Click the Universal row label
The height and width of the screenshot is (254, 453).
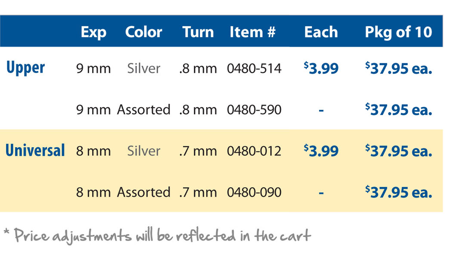(x=35, y=151)
